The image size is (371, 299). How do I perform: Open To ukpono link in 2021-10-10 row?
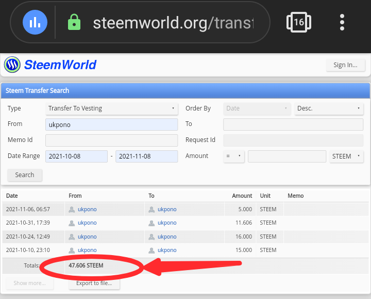[167, 250]
